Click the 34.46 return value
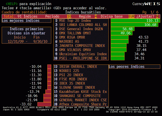This screenshot has width=162, height=116. [139, 54]
